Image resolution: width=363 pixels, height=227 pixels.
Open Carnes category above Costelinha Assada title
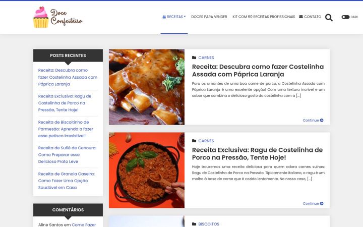pos(206,58)
